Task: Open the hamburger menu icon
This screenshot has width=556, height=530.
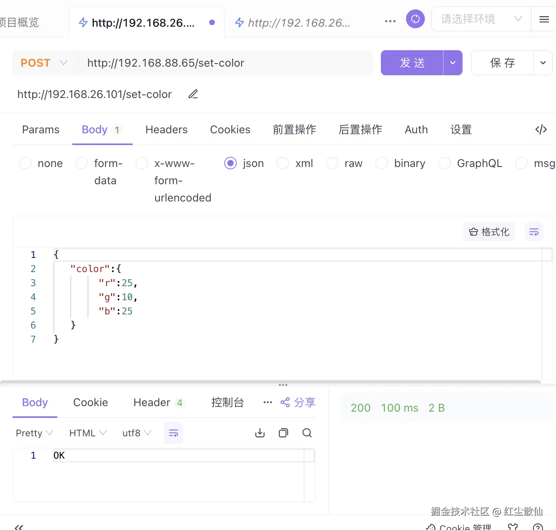Action: click(544, 19)
